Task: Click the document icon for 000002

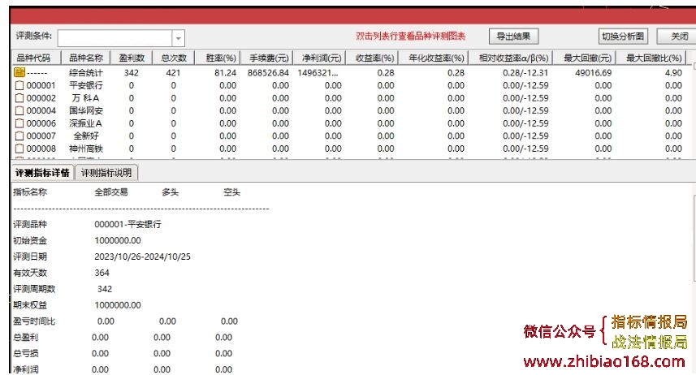Action: pos(19,97)
